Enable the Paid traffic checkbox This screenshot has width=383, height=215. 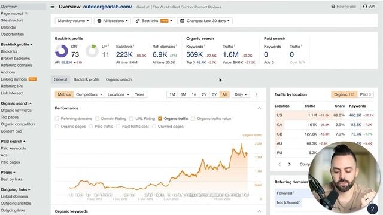pos(91,127)
